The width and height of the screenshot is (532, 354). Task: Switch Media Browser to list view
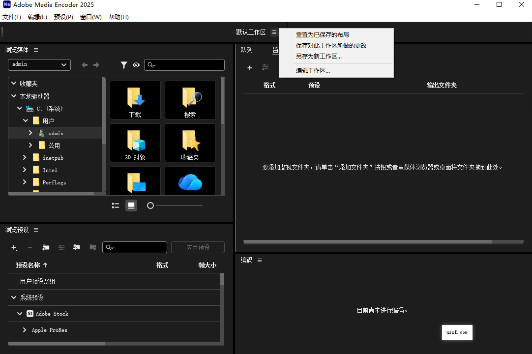pyautogui.click(x=116, y=206)
